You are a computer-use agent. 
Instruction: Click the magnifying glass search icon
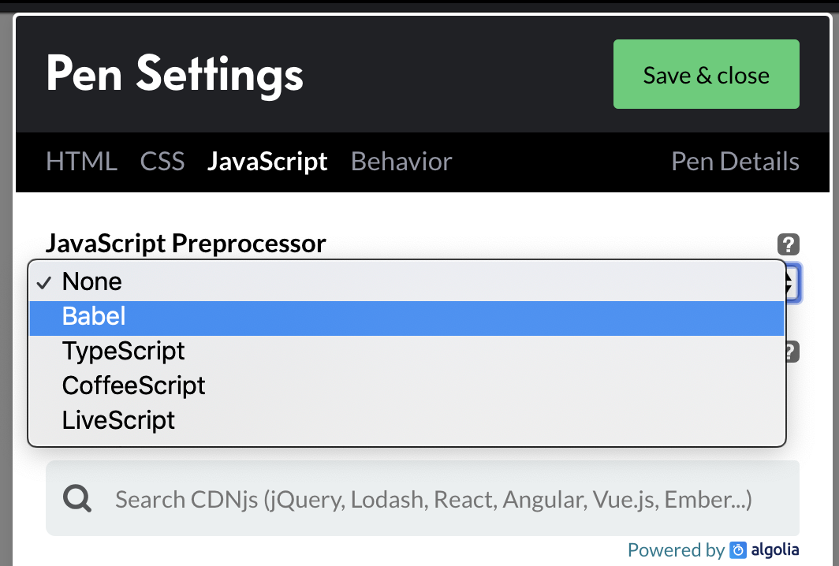pos(77,499)
